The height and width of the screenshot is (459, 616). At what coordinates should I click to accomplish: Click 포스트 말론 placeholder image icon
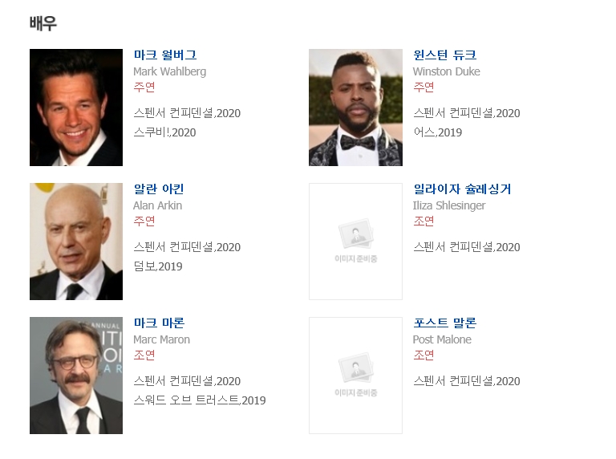355,376
